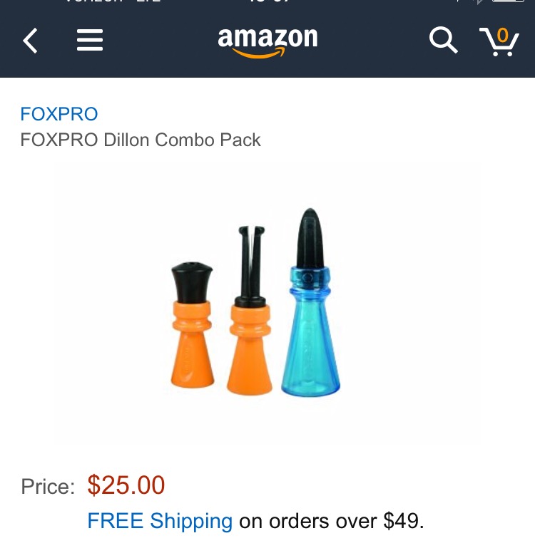Open search with the magnifying glass icon
Viewport: 535px width, 558px height.
[443, 40]
